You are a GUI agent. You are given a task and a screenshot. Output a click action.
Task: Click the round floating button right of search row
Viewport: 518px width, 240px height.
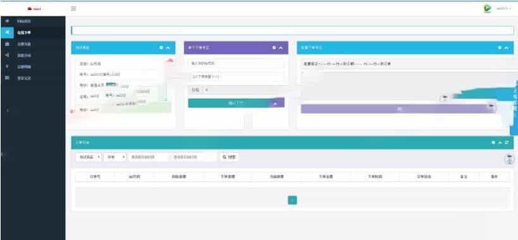point(509,159)
